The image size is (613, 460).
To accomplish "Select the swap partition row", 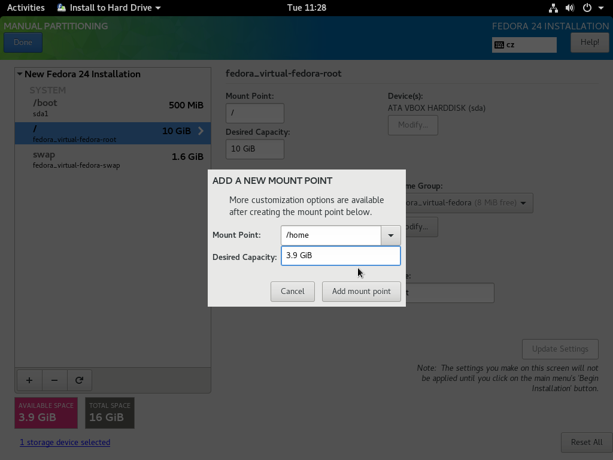I will (113, 159).
